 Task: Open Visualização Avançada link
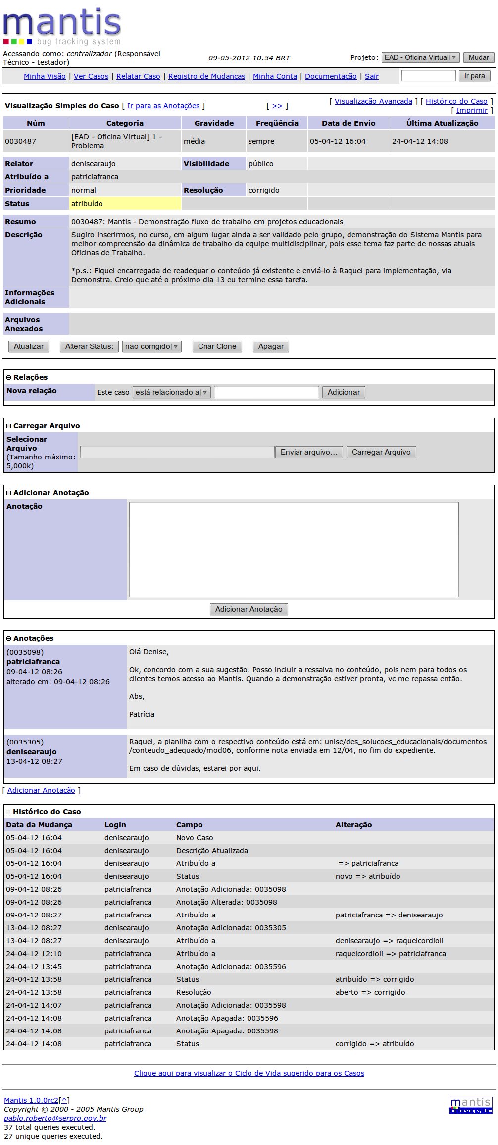point(373,101)
